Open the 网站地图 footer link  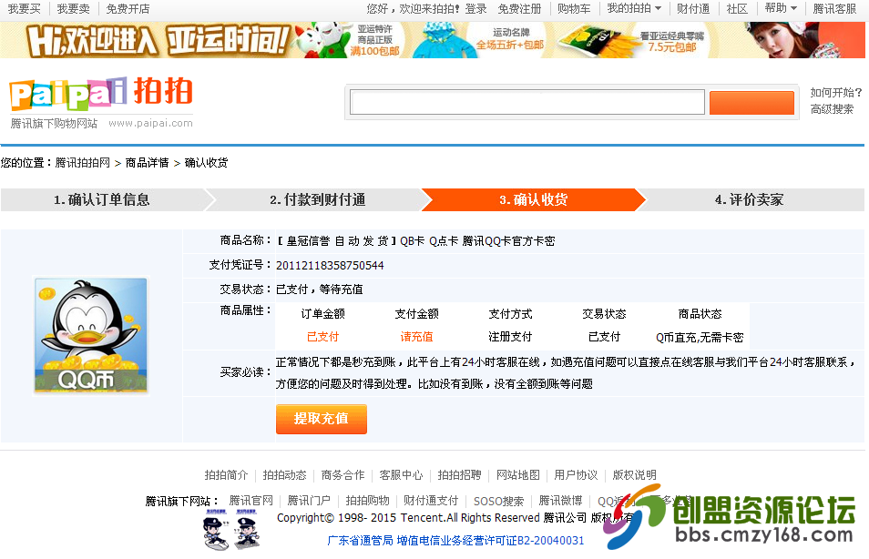tap(517, 475)
